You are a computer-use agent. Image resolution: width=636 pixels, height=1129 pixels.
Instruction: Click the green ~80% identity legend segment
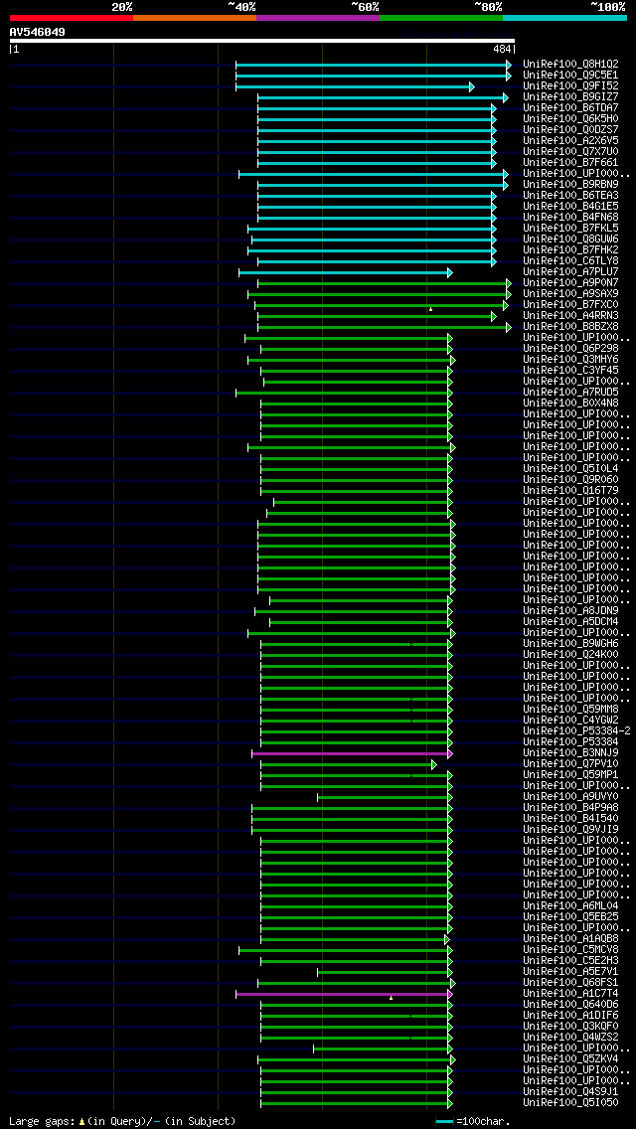[441, 17]
